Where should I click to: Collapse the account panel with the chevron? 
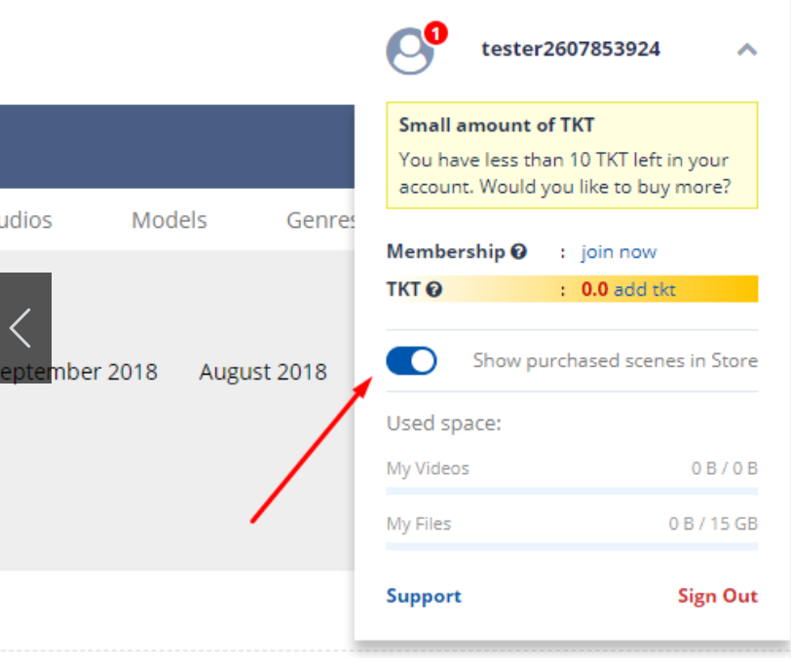tap(746, 50)
